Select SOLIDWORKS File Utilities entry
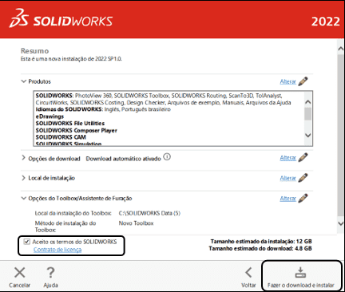Screen dimensions: 345x292 pos(70,124)
